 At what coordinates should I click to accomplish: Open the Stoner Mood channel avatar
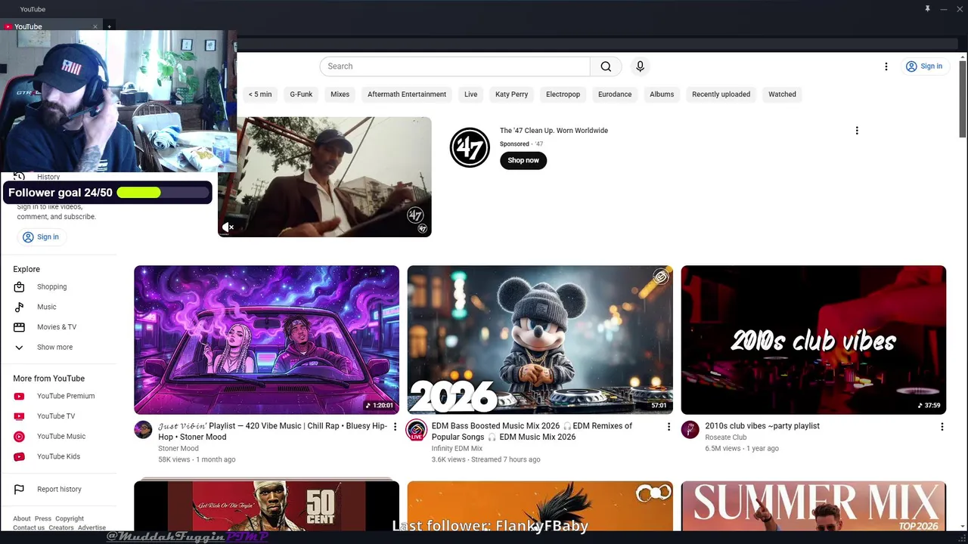click(143, 430)
